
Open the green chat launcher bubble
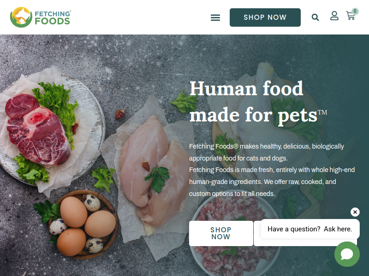[347, 254]
